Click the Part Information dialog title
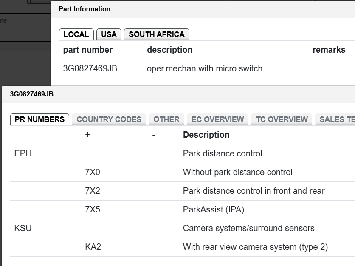Image resolution: width=355 pixels, height=266 pixels. pos(85,9)
